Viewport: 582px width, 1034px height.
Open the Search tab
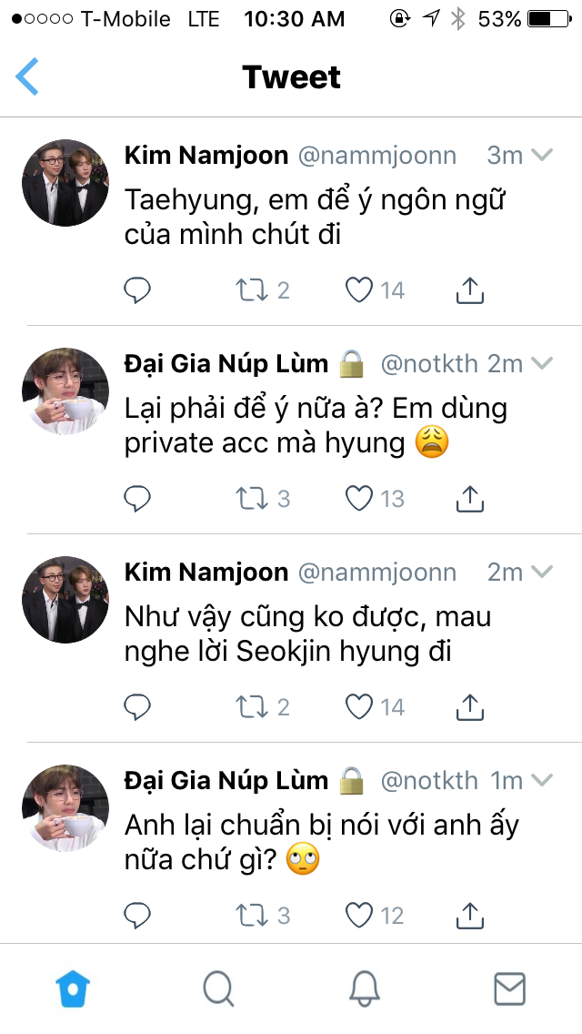[218, 988]
